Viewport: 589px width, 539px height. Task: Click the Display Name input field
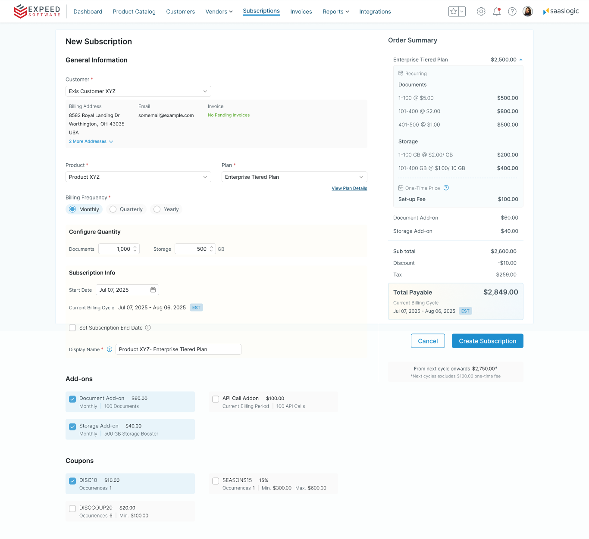[x=179, y=349]
